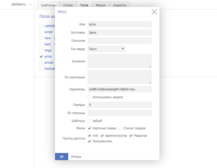
Task: Enable the Список товаров mask
Action: pos(120,128)
